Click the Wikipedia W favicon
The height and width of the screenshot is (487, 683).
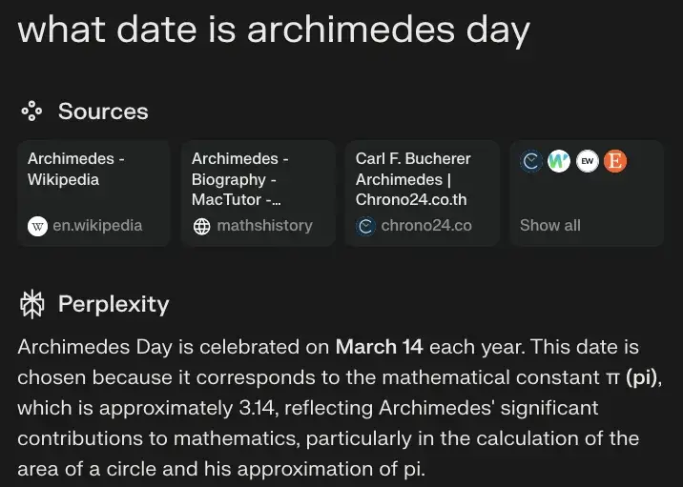click(38, 226)
